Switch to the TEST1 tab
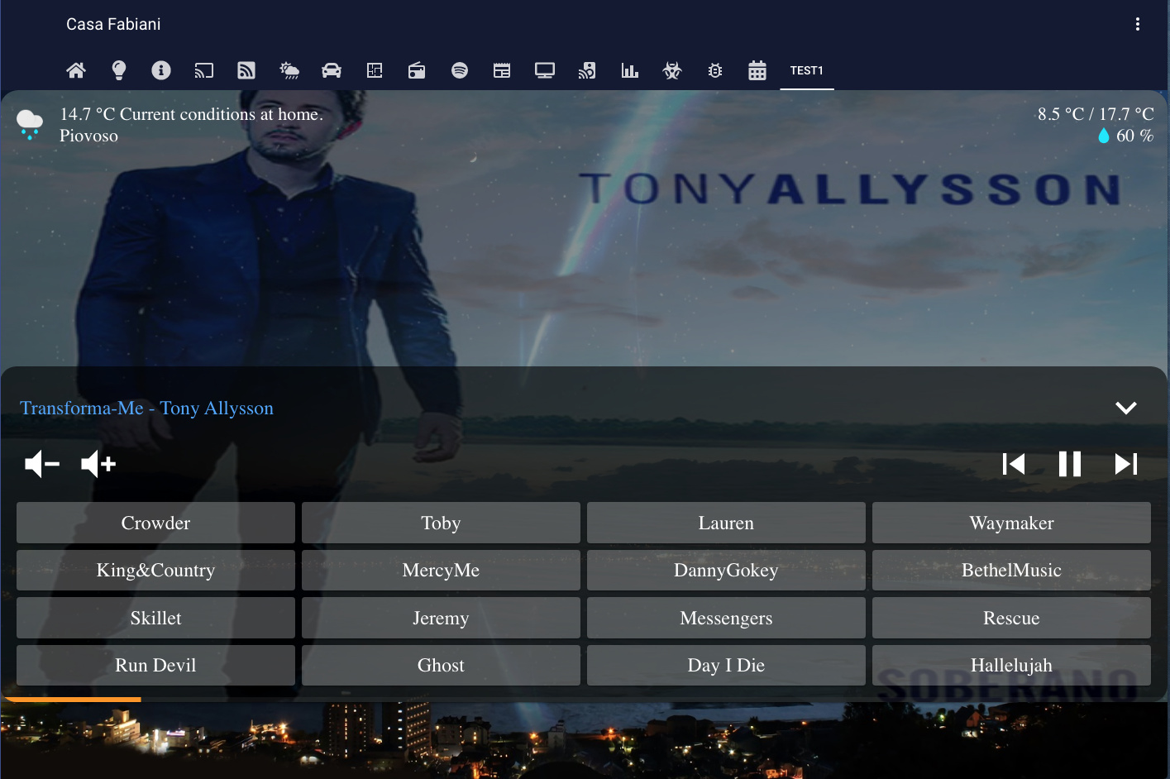Screen dimensions: 1170x779 coord(807,70)
